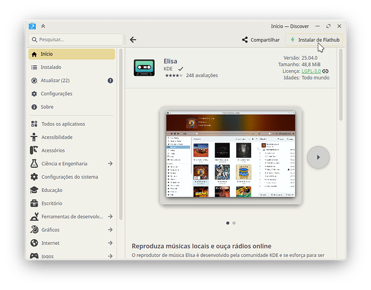The image size is (371, 290).
Task: Click the Gráficos category icon
Action: tap(34, 230)
